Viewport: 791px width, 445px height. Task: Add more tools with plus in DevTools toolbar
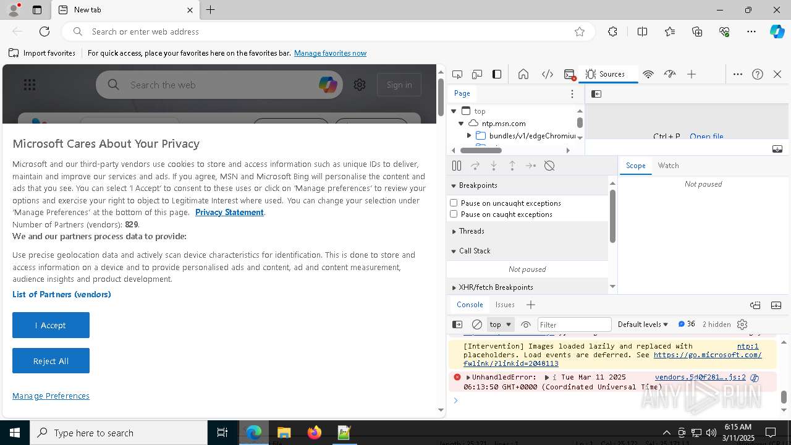tap(692, 74)
